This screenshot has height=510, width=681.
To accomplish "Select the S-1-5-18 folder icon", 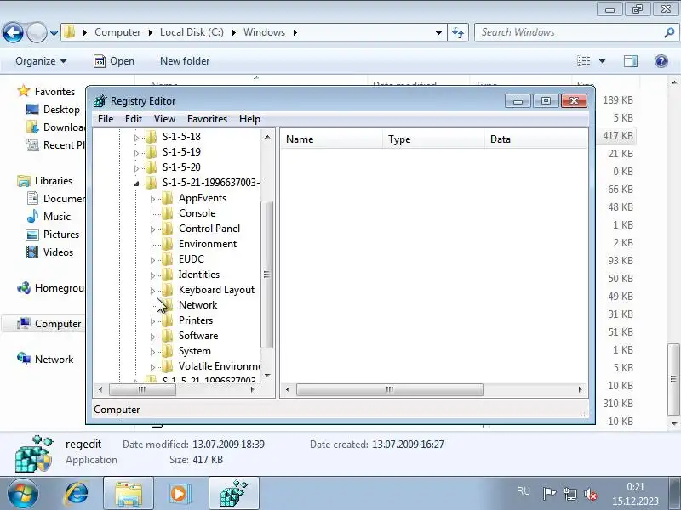I will coord(151,137).
